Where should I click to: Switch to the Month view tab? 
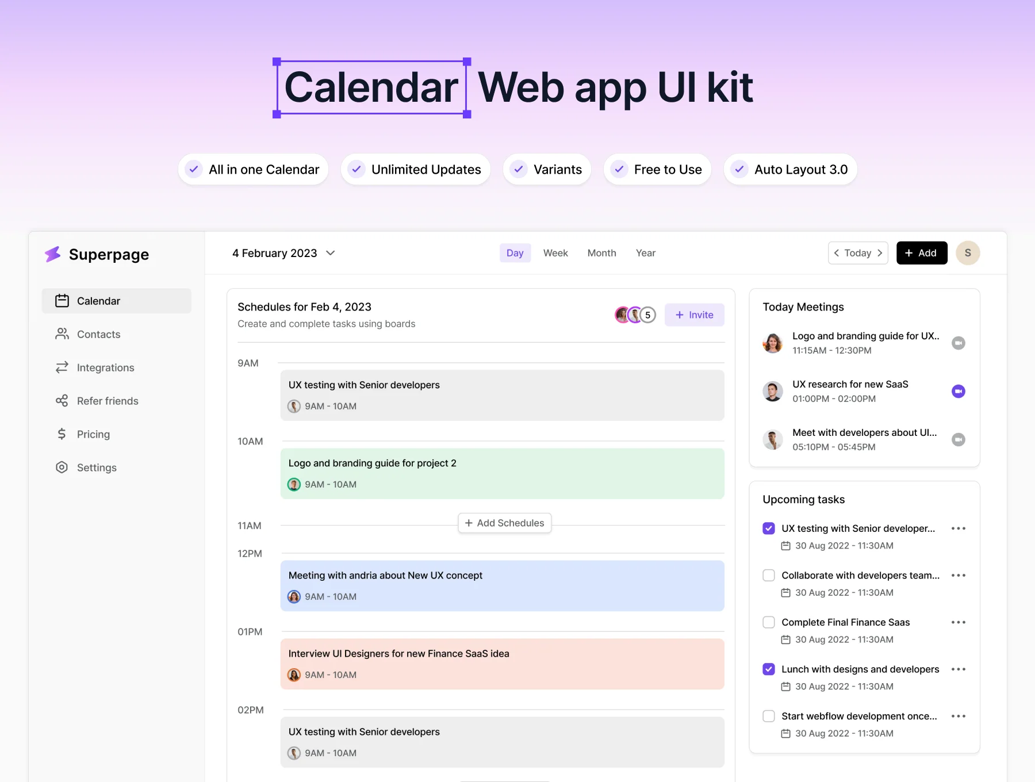pyautogui.click(x=601, y=253)
